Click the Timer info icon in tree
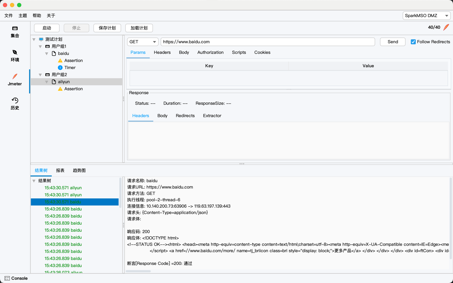This screenshot has height=283, width=453. point(60,68)
